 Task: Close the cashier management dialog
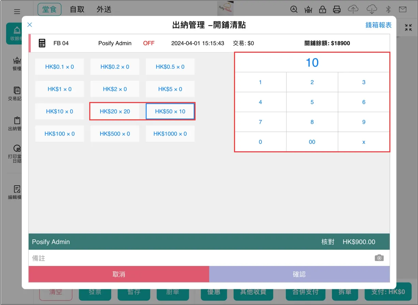30,24
